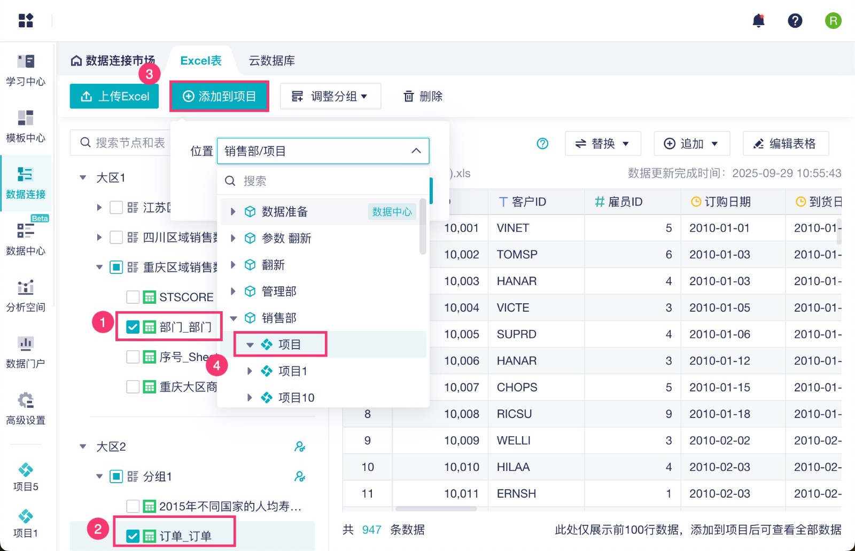Collapse the 大区2 tree node
This screenshot has height=551, width=855.
tap(83, 446)
